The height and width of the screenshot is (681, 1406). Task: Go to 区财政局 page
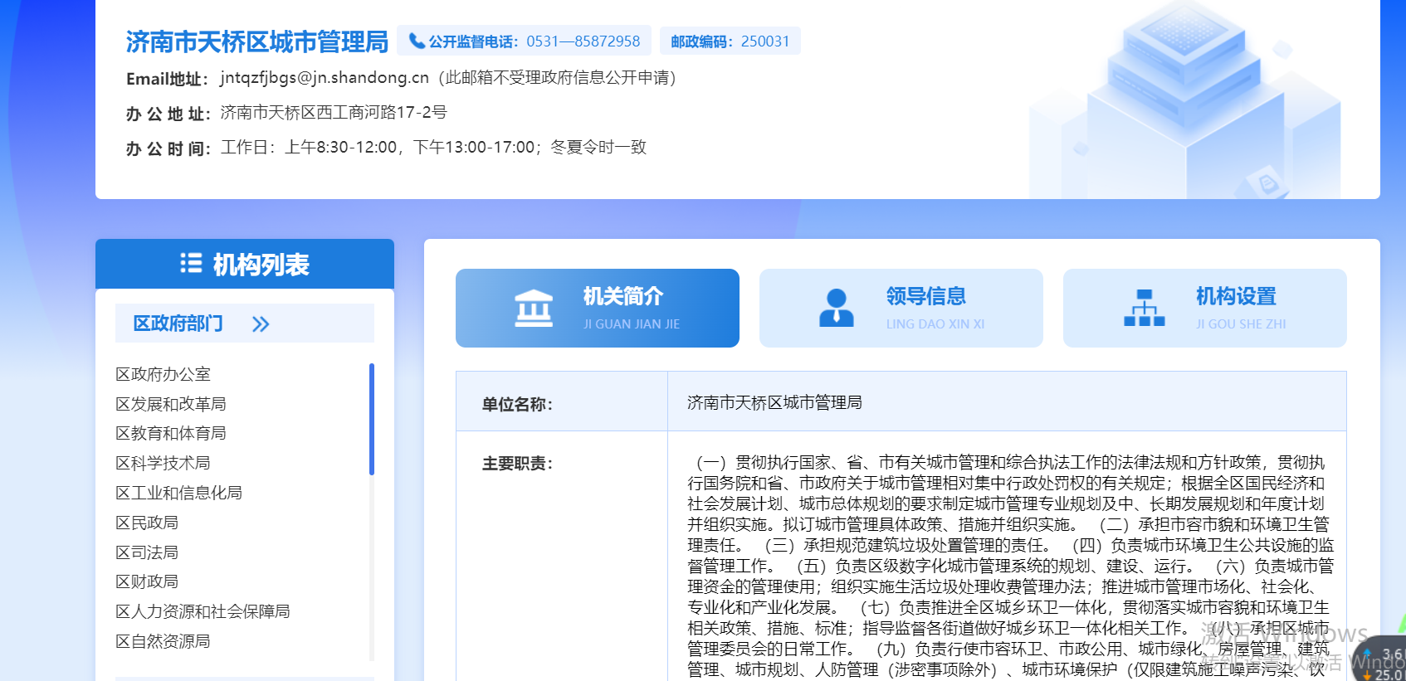click(x=147, y=581)
